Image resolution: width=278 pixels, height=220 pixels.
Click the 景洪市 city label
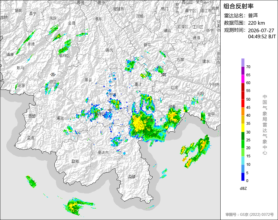point(103,152)
